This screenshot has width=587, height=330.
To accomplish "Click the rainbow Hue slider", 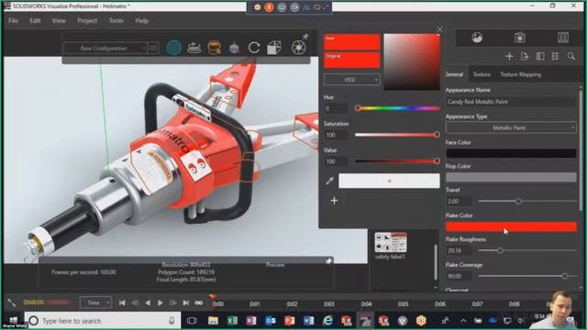I will (397, 108).
